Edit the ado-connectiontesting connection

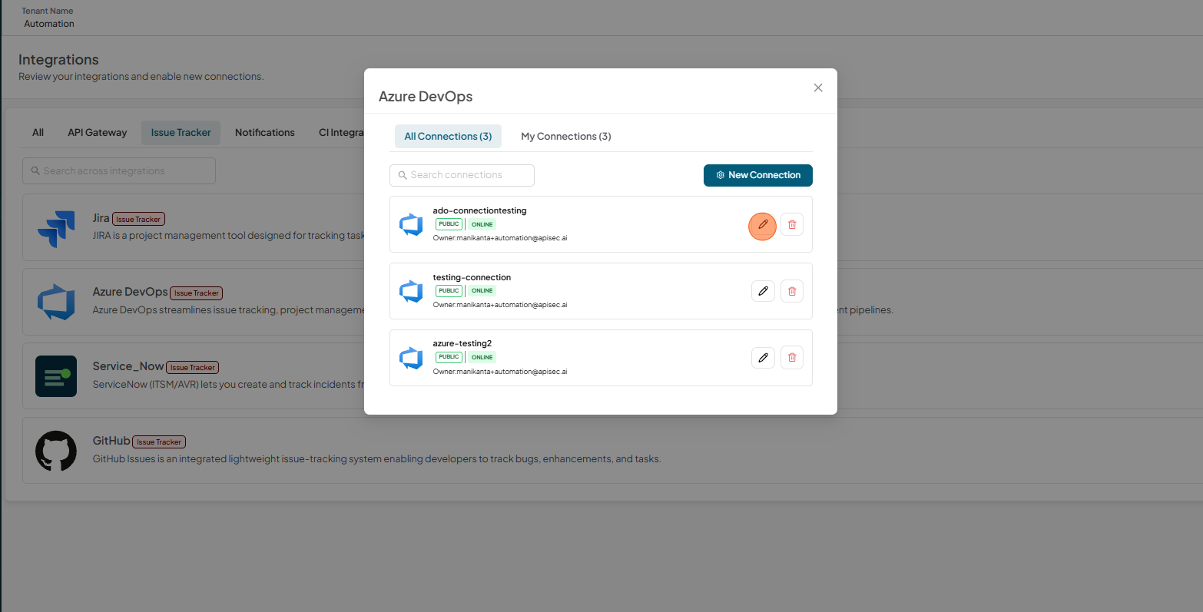click(x=763, y=225)
